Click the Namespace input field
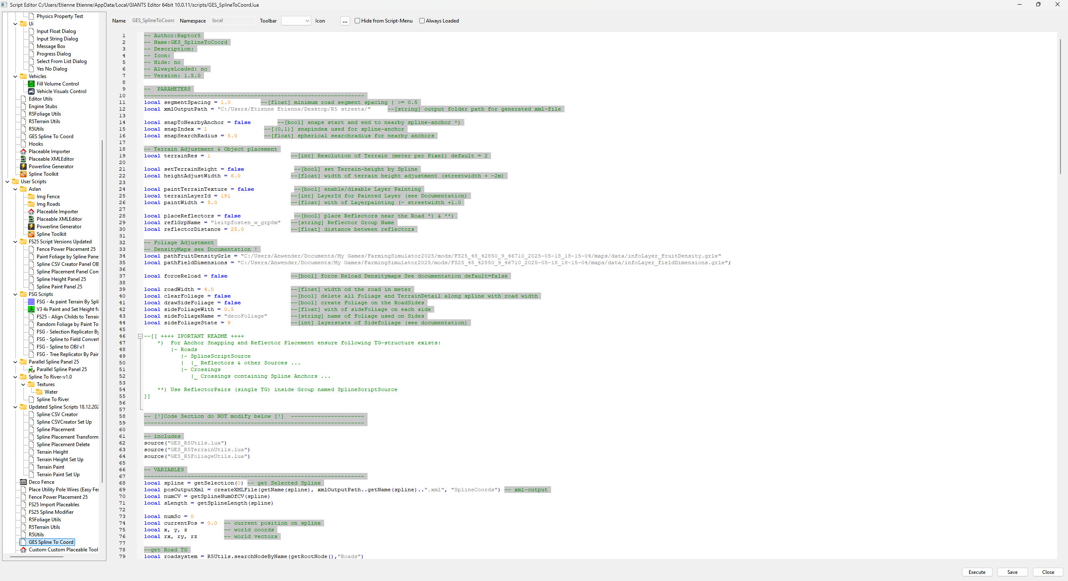 pyautogui.click(x=232, y=20)
